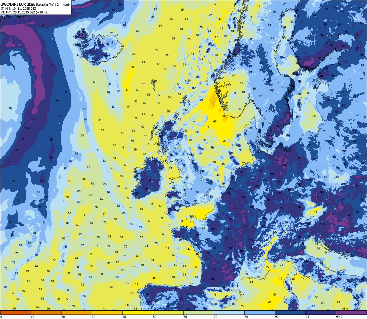The image size is (367, 319).
Task: Click the 70–80 pale blue legend swatch
Action: (229, 313)
